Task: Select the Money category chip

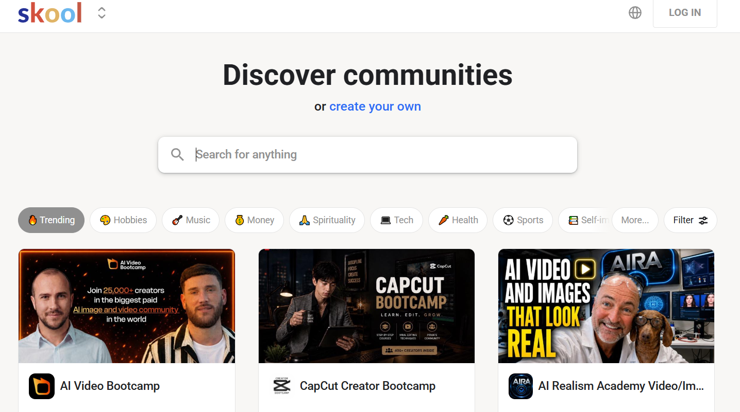Action: pyautogui.click(x=254, y=220)
